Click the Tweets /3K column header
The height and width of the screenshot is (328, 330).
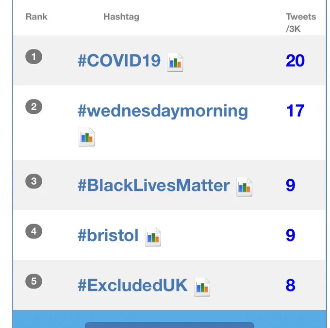(x=301, y=22)
